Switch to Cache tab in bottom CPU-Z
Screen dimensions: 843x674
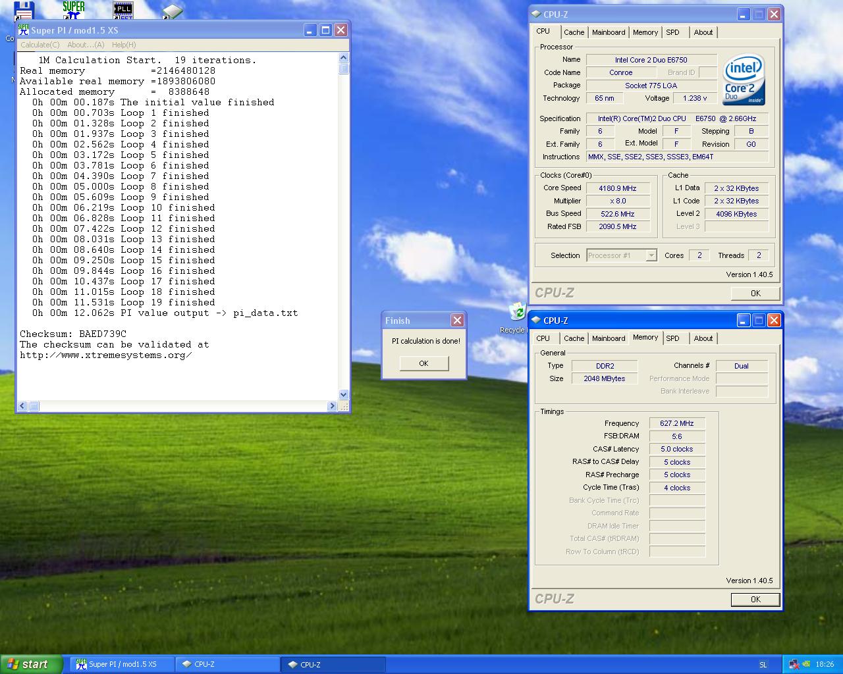pyautogui.click(x=574, y=338)
